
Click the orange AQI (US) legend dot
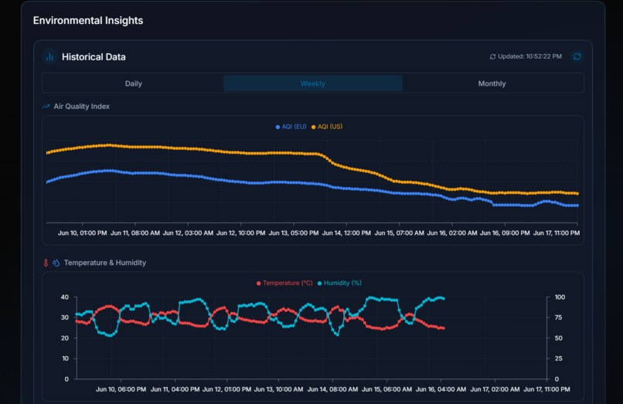coord(314,127)
